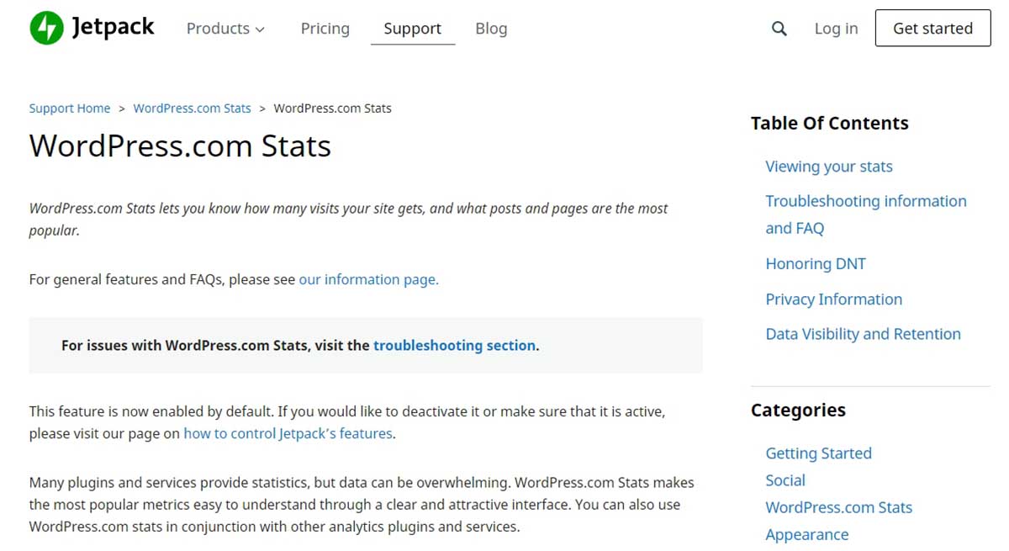Open the Getting Started category

pyautogui.click(x=818, y=453)
